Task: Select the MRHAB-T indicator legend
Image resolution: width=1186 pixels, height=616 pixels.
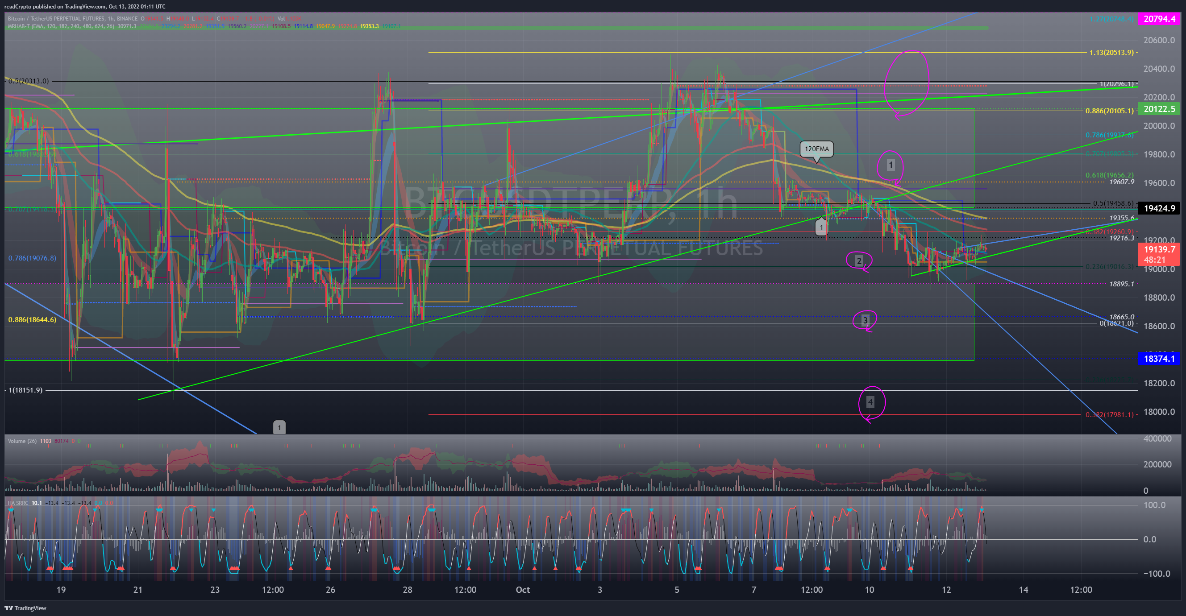Action: coord(61,26)
